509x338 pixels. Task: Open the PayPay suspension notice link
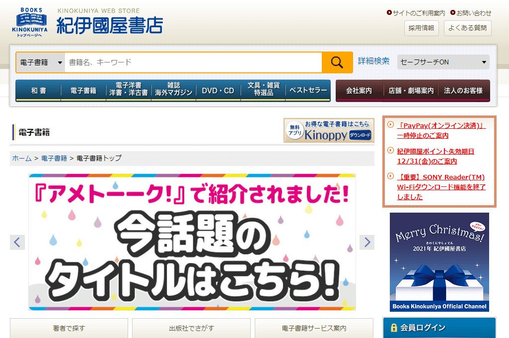pos(441,130)
